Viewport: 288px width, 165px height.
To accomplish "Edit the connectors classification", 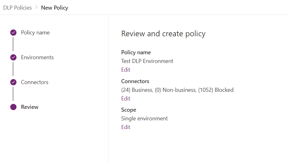I will (126, 99).
